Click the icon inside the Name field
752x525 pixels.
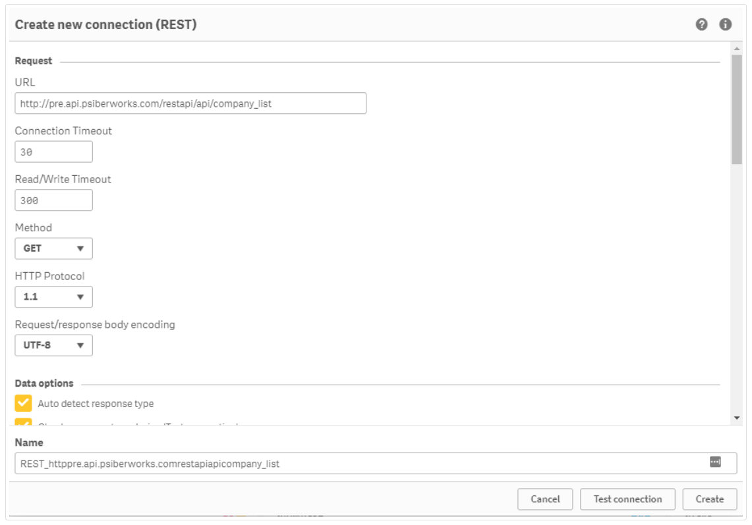tap(715, 462)
